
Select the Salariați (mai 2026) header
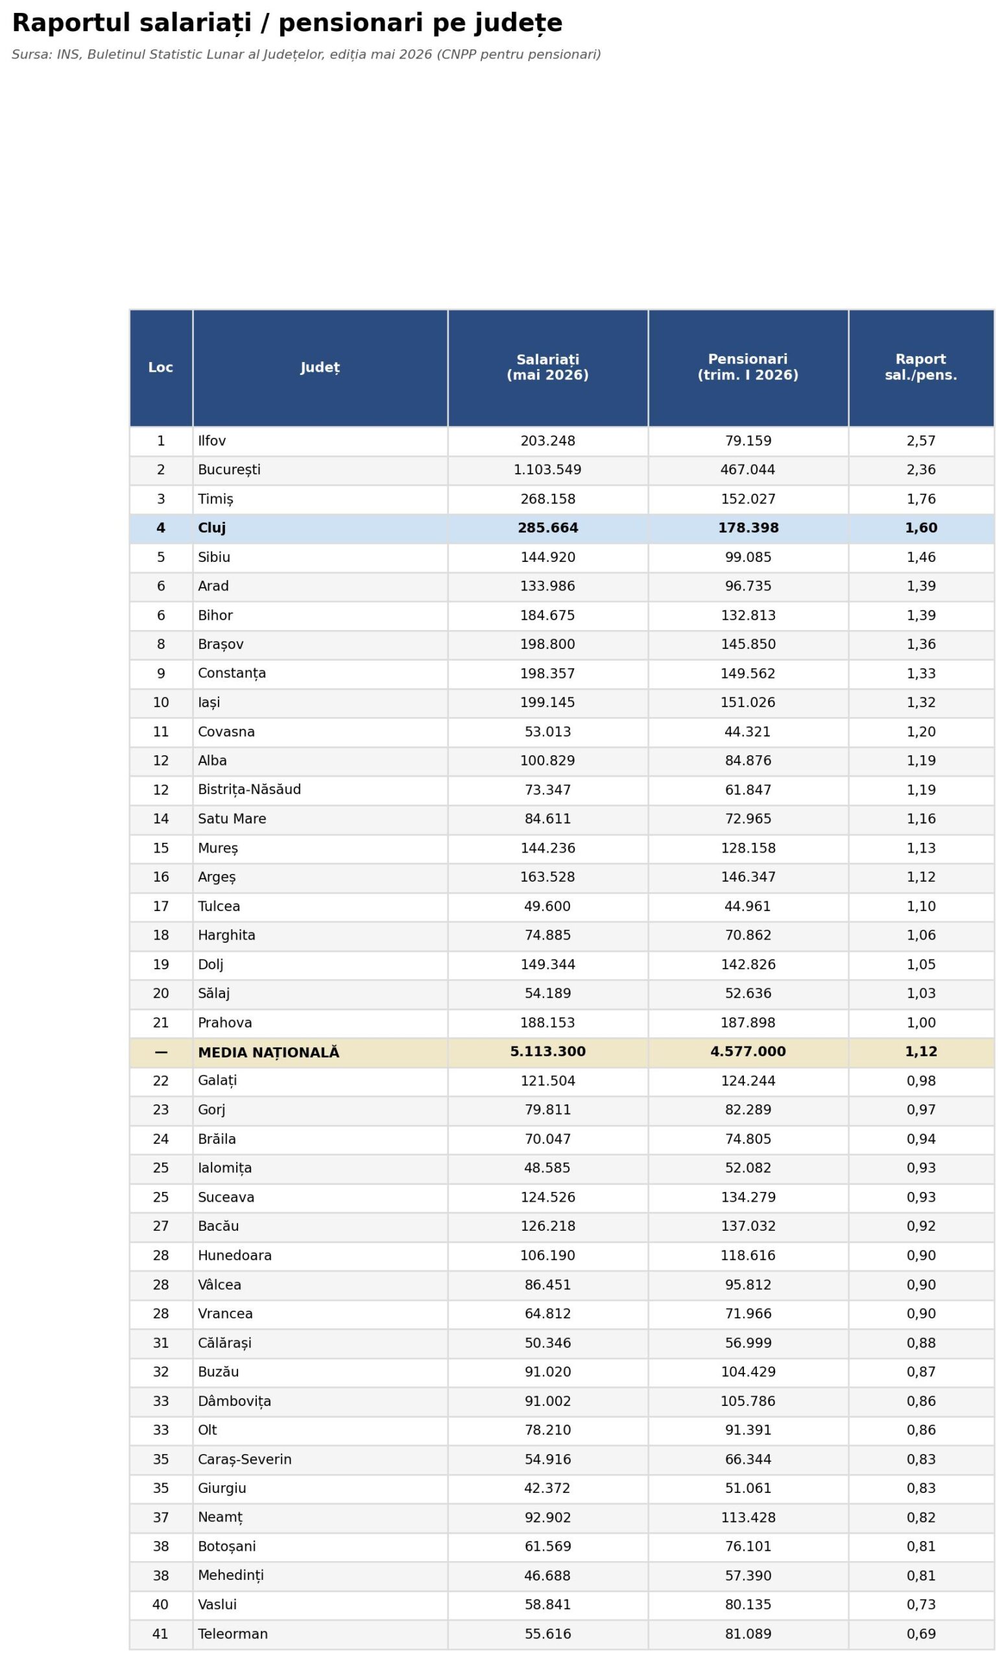[x=548, y=367]
